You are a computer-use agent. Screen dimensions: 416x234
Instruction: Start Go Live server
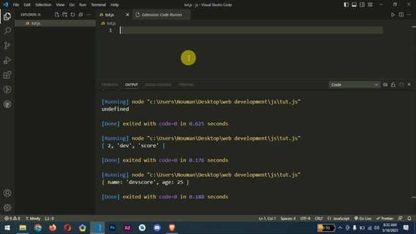[363, 218]
